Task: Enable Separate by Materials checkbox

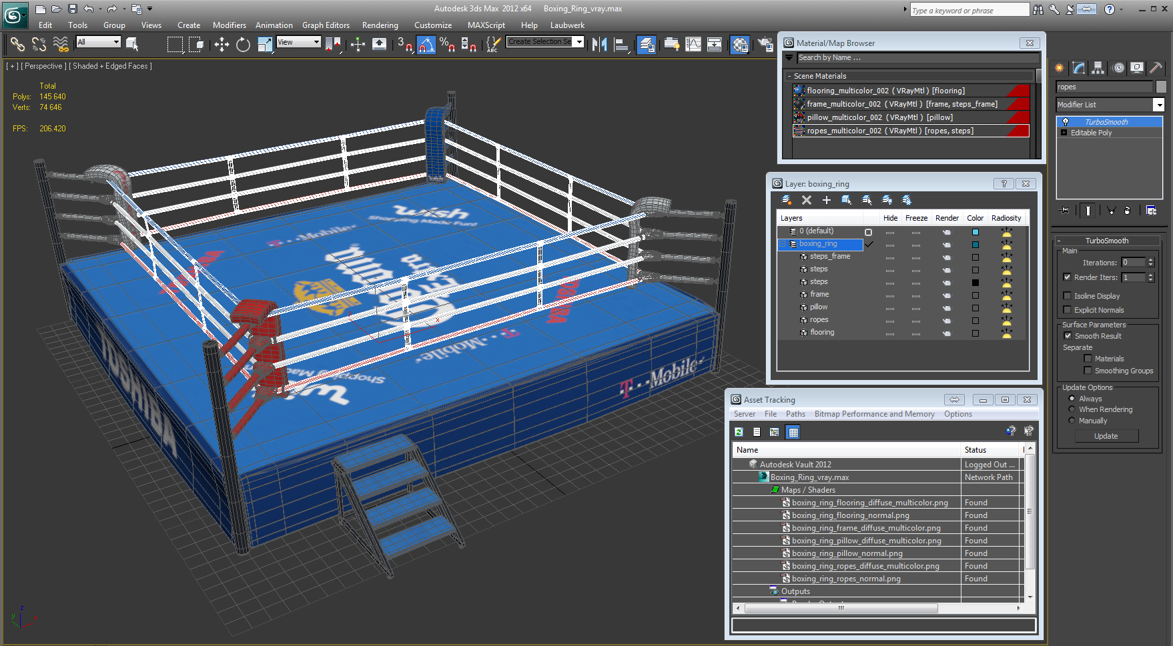Action: 1088,359
